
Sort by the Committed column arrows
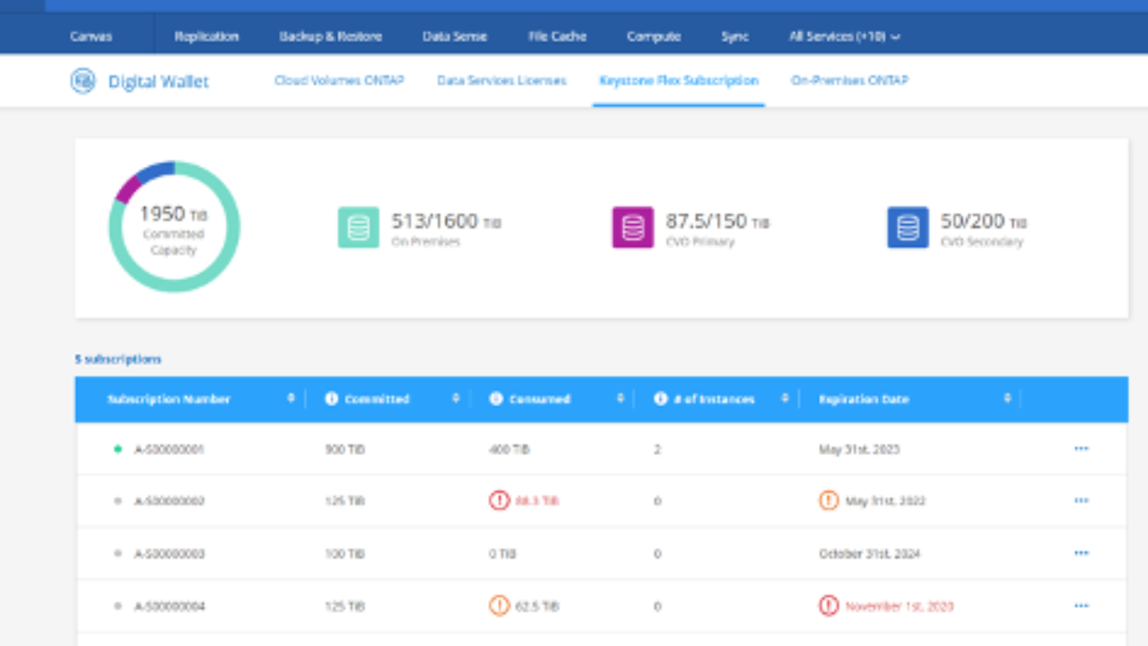pyautogui.click(x=456, y=399)
